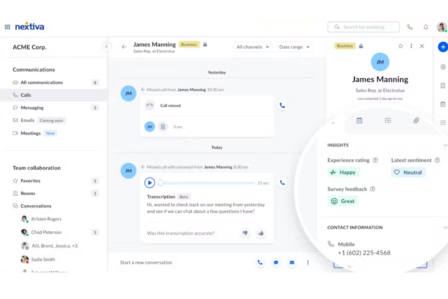Screen dimensions: 448x299
Task: Open the All channels filter dropdown
Action: click(252, 47)
